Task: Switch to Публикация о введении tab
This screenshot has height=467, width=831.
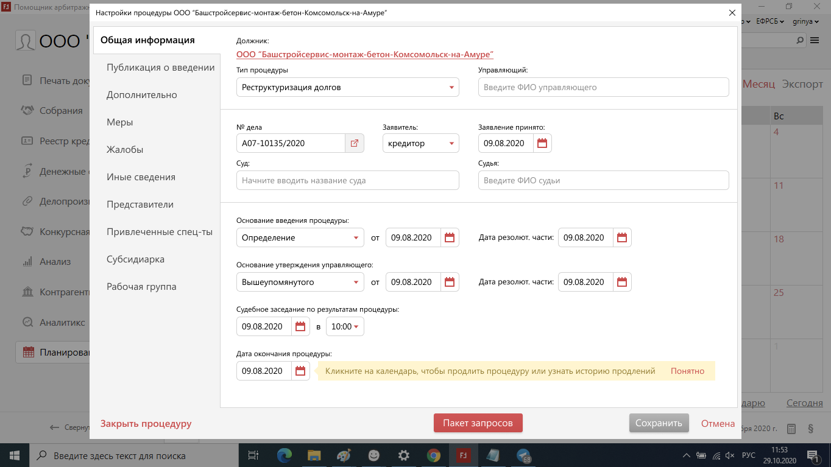Action: pos(160,68)
